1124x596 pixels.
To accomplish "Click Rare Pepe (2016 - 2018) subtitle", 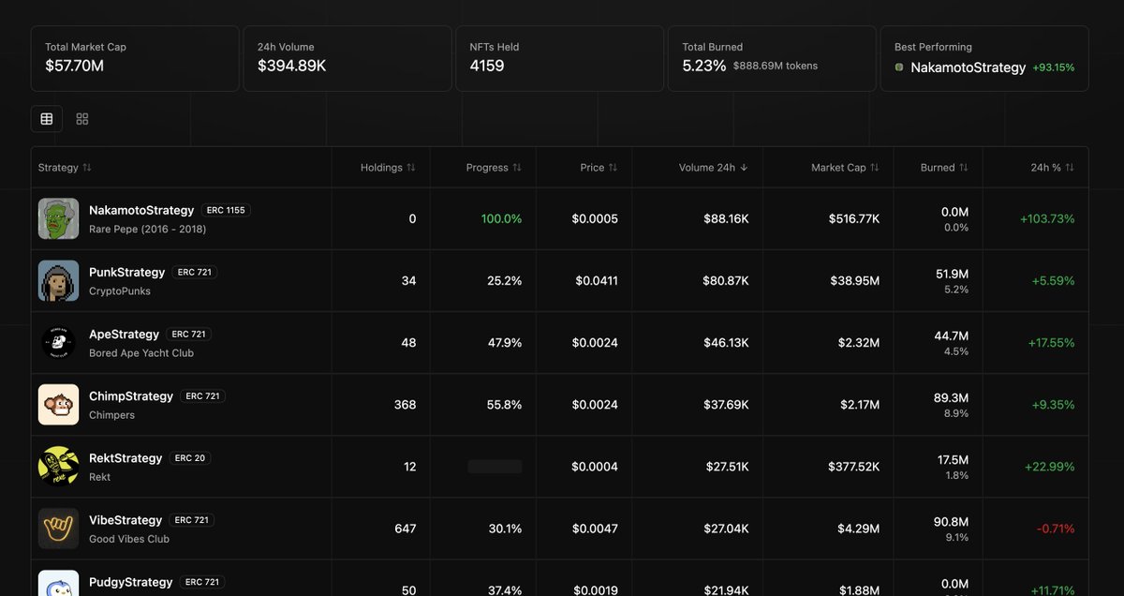I will [147, 229].
